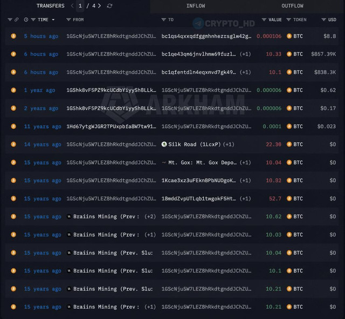This screenshot has width=345, height=319.
Task: Expand (+1) on the 52.7 BTC row
Action: pos(245,199)
